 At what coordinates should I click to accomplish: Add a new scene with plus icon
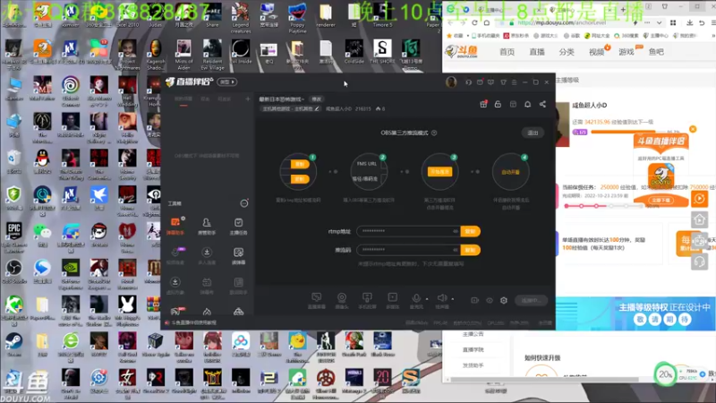[248, 99]
